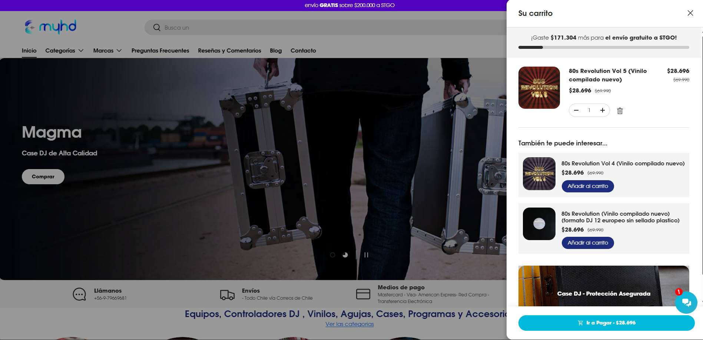Go to Inicio menu item

(29, 51)
